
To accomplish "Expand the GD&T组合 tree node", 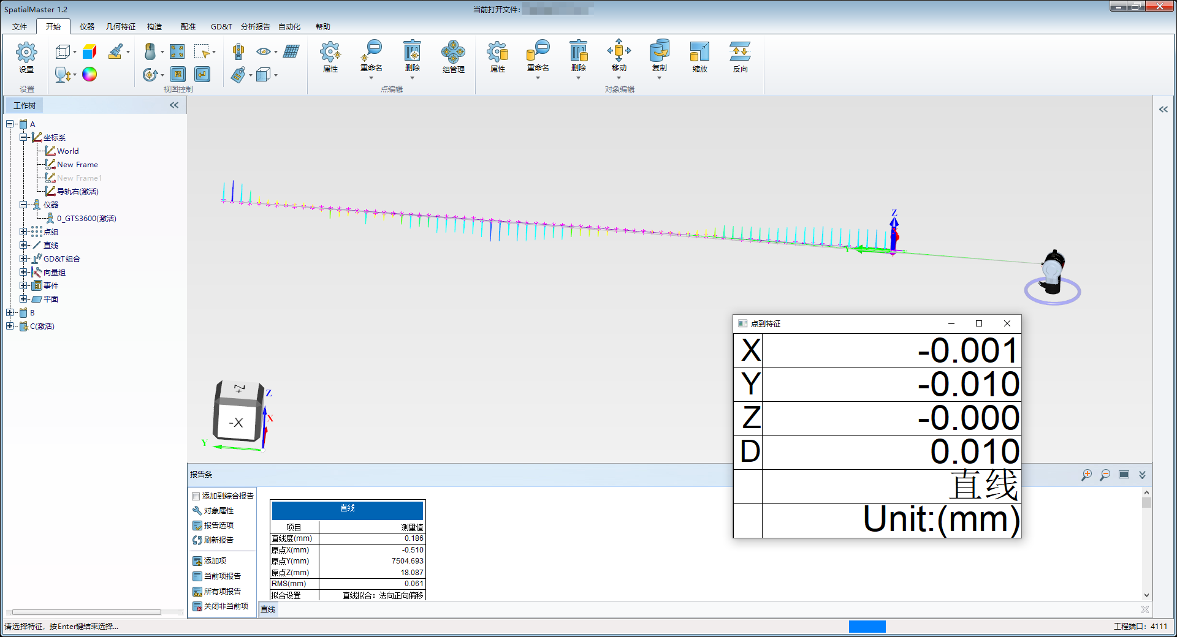I will click(23, 258).
